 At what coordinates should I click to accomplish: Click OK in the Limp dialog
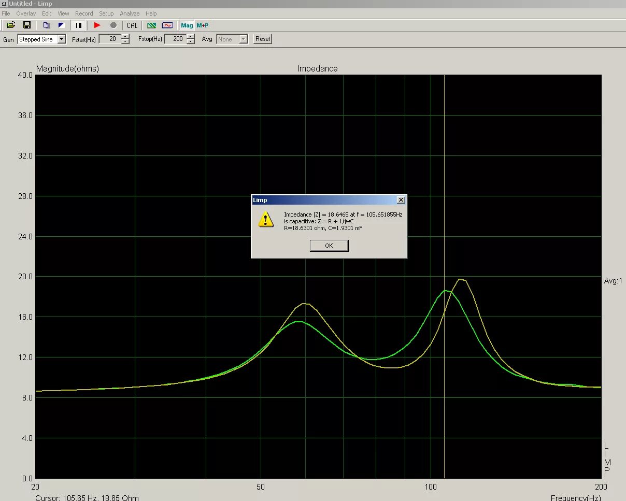pos(329,246)
